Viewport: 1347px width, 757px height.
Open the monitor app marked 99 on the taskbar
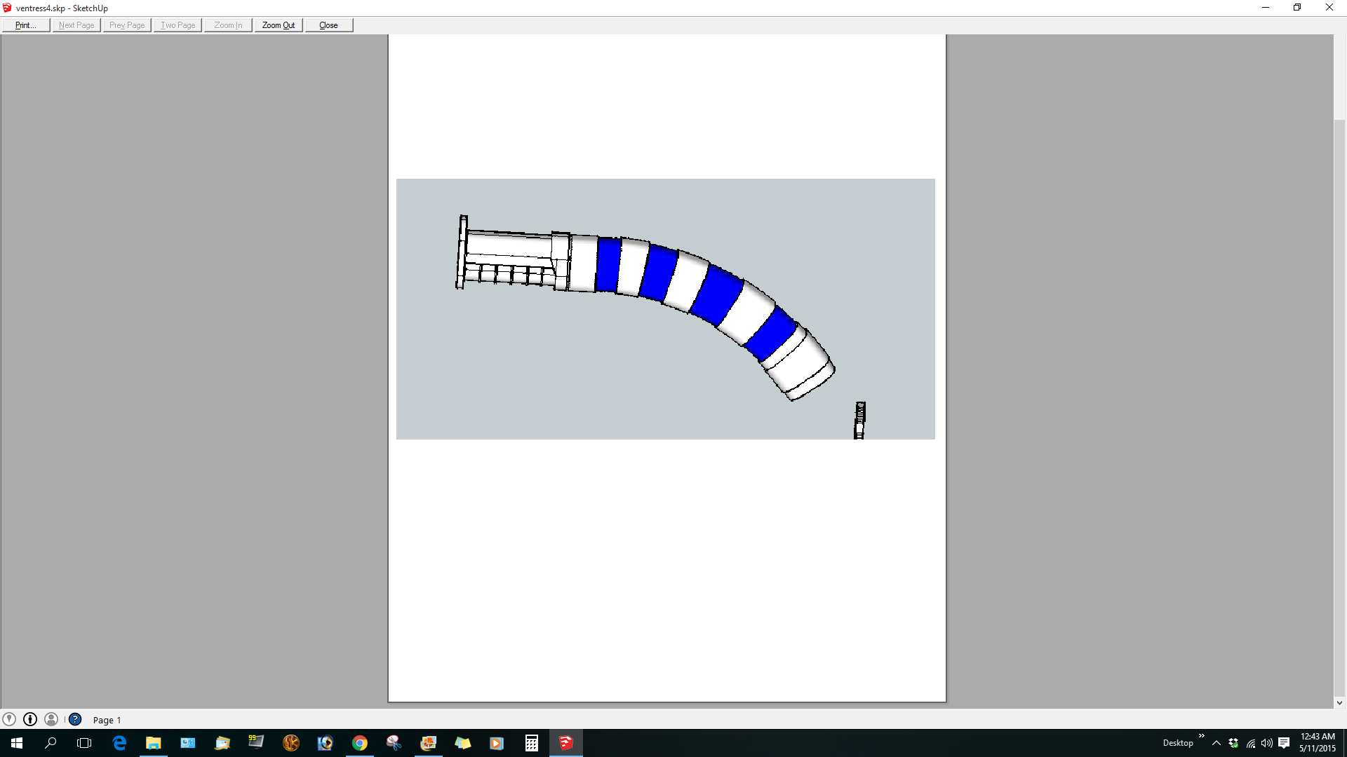(256, 743)
